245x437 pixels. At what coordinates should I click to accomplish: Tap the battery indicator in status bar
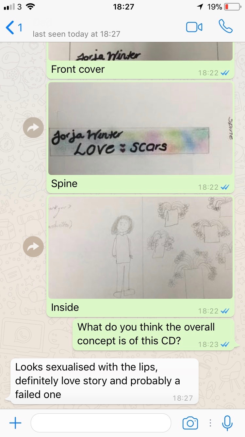232,7
